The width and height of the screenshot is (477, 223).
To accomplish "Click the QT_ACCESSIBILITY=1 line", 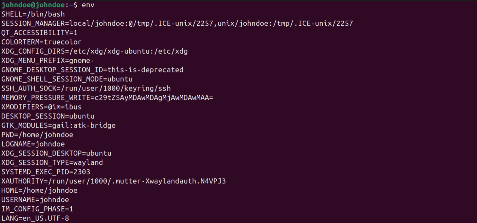I will pos(39,33).
